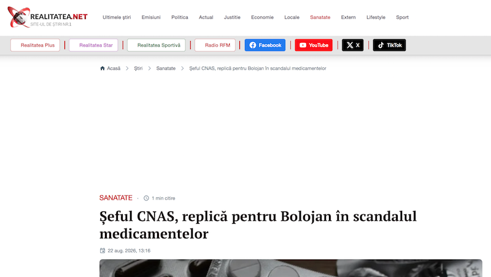
Task: Open the TikTok button
Action: (x=389, y=45)
